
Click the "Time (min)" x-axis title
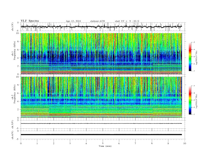tap(105, 146)
